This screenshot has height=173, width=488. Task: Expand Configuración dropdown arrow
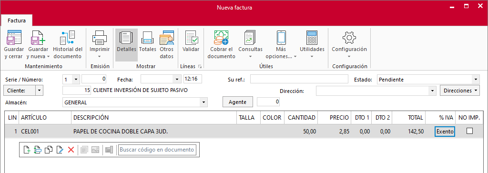tap(349, 57)
